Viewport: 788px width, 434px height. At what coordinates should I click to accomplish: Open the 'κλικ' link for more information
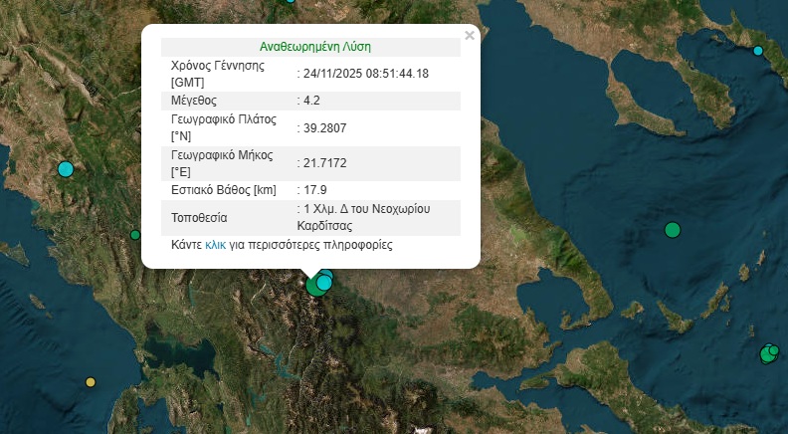216,244
